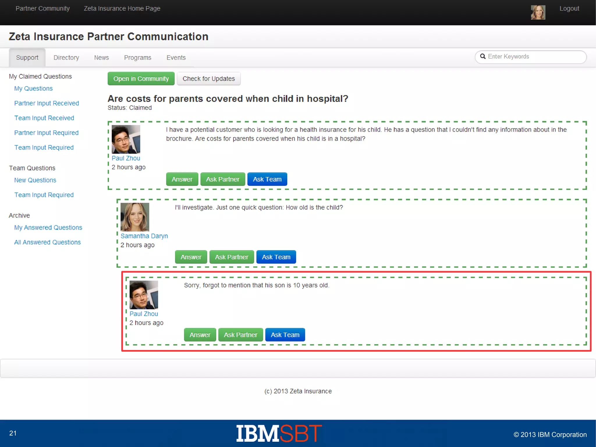This screenshot has width=596, height=447.
Task: Log out using the Logout link
Action: (569, 8)
